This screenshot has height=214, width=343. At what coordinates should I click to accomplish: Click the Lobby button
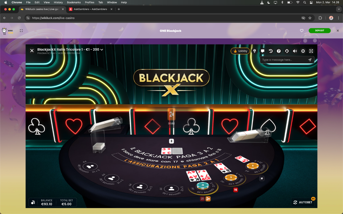pos(240,51)
